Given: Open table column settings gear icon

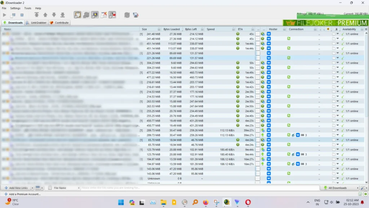Looking at the screenshot, I should tap(366, 29).
